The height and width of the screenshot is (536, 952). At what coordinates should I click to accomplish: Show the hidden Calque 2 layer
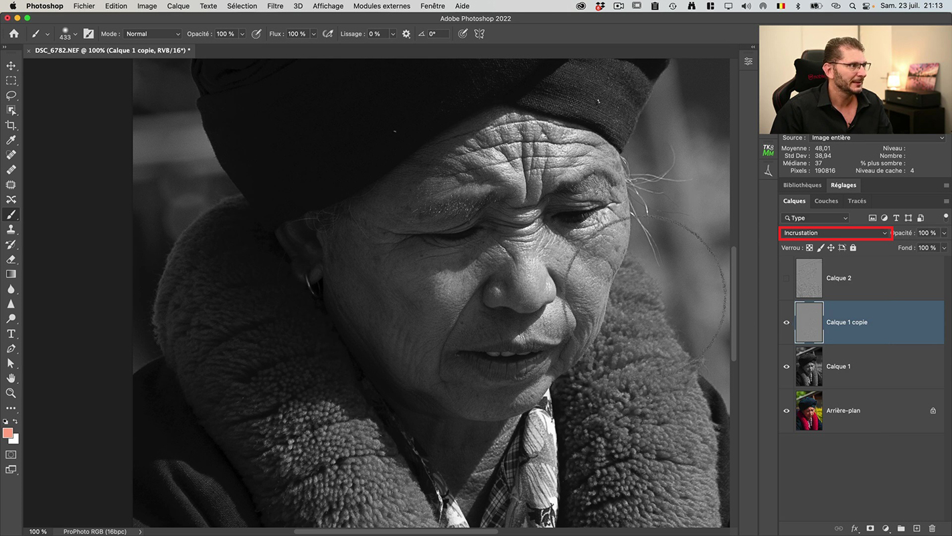tap(787, 278)
